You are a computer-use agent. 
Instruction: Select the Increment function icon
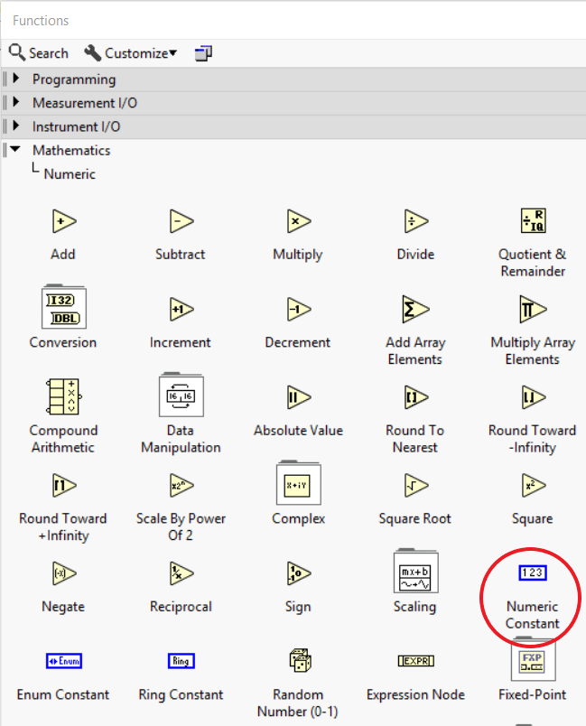click(181, 310)
